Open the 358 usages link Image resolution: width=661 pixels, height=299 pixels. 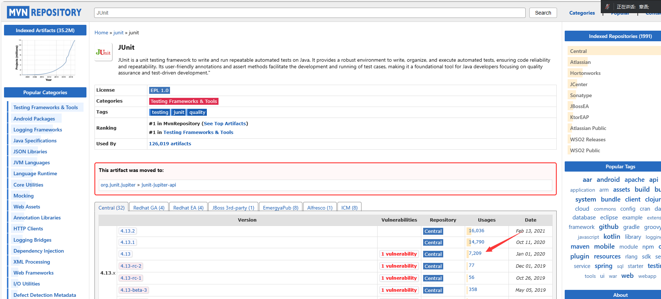pos(473,289)
